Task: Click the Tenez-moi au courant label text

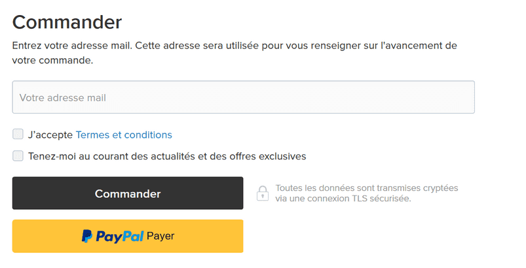Action: [167, 156]
